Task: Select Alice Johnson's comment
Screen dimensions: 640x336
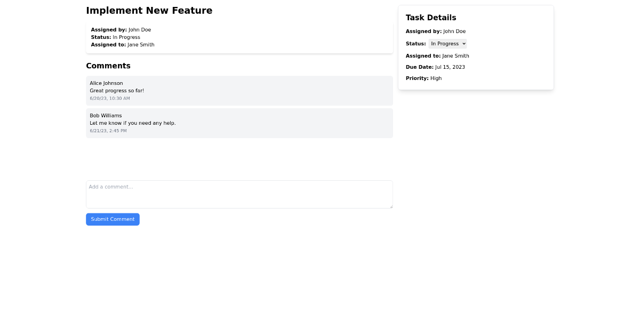Action: coord(239,91)
